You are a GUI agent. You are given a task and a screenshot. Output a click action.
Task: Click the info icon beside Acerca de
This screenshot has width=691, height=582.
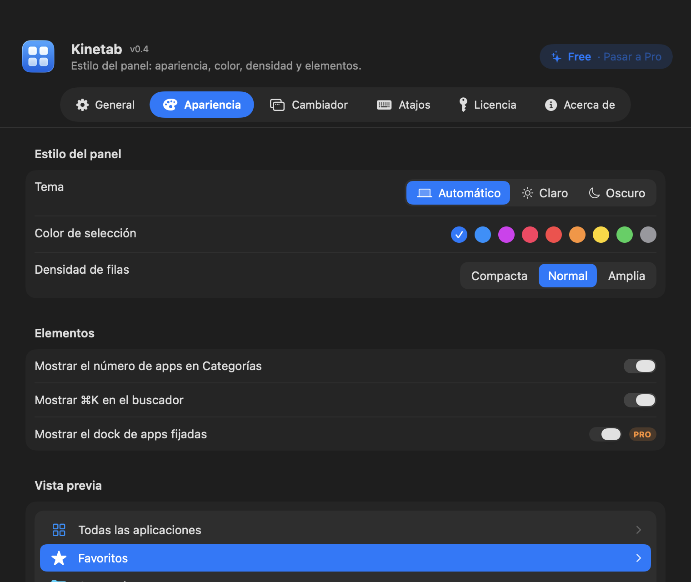(x=551, y=105)
